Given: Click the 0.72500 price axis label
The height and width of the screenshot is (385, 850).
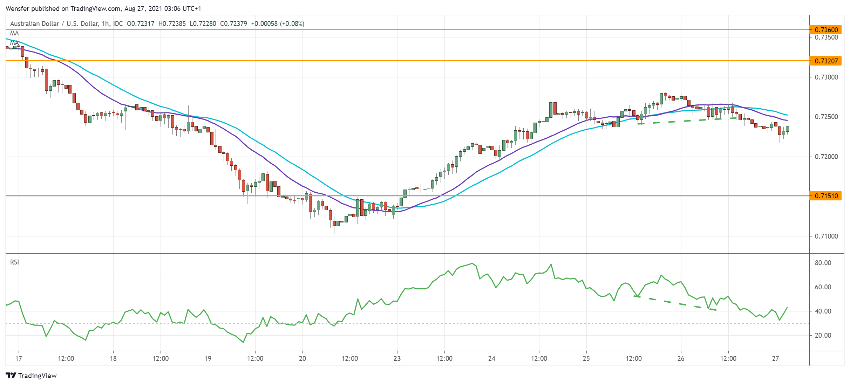Looking at the screenshot, I should point(826,117).
